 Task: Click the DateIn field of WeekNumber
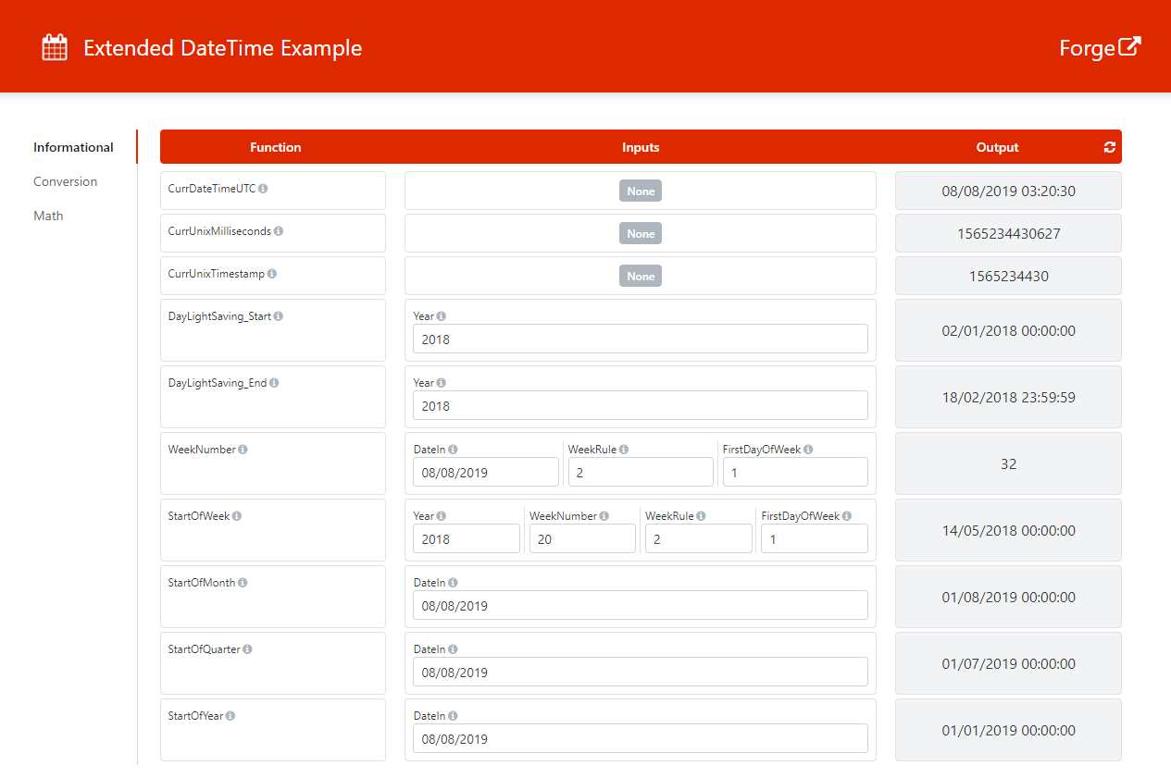pyautogui.click(x=485, y=473)
